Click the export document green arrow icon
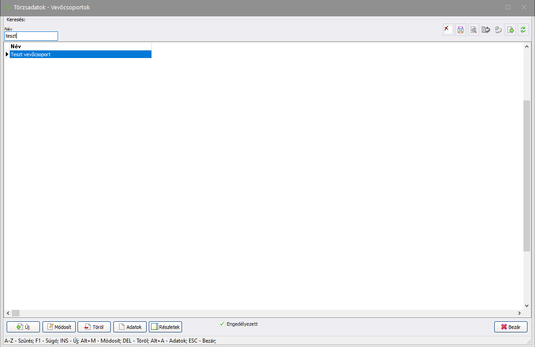 (x=511, y=30)
